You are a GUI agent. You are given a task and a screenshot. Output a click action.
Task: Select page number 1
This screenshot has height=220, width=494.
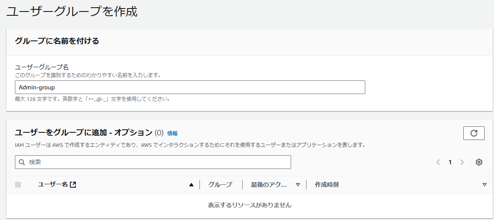450,162
